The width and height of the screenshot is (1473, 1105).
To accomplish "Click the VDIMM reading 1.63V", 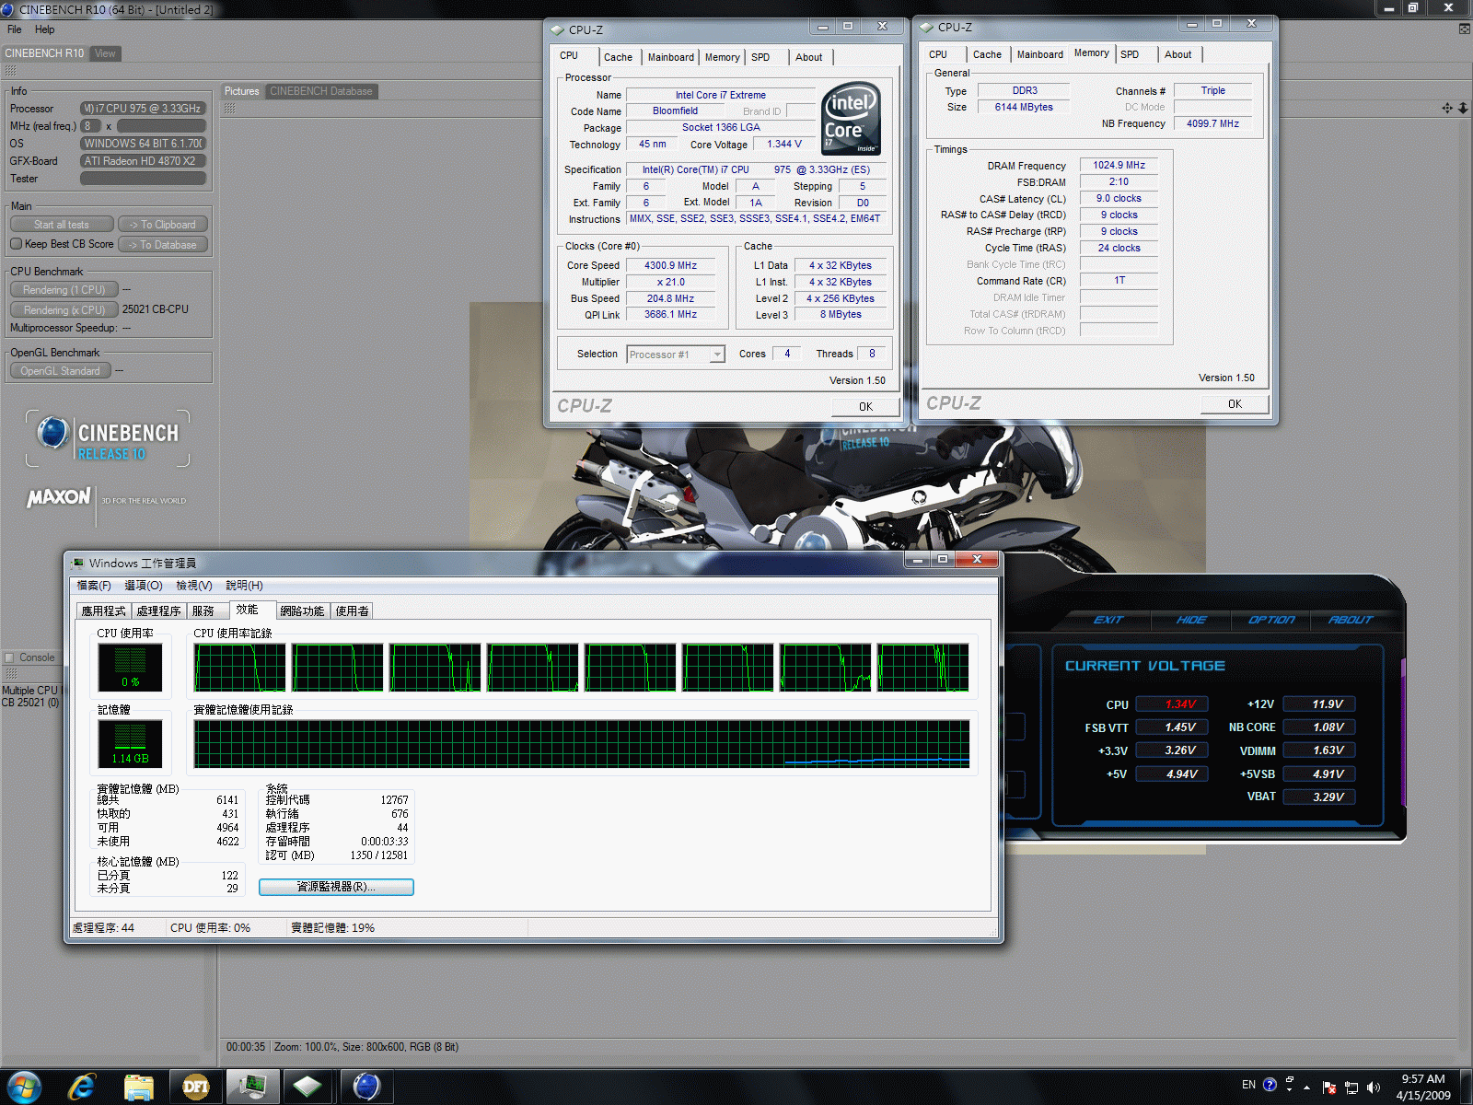I will [x=1320, y=750].
